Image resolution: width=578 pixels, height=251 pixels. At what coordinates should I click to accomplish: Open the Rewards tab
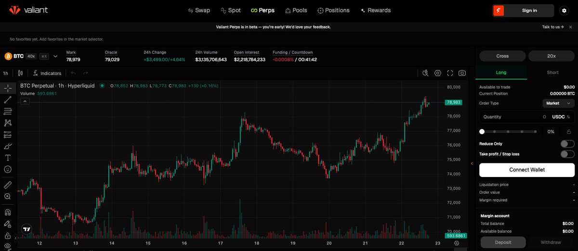376,10
